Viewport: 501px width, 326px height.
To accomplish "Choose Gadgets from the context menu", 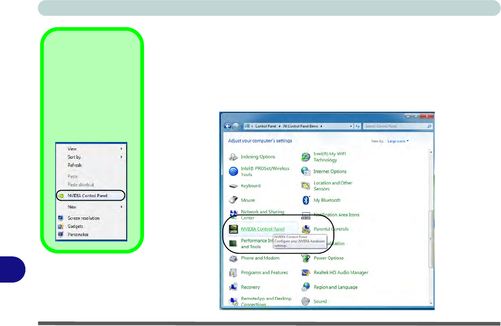I will pos(92,227).
